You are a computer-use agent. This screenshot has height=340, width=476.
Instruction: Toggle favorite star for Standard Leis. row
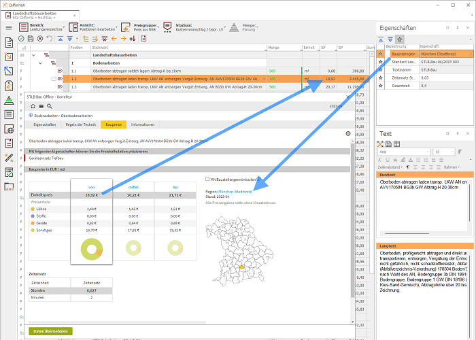[x=380, y=62]
